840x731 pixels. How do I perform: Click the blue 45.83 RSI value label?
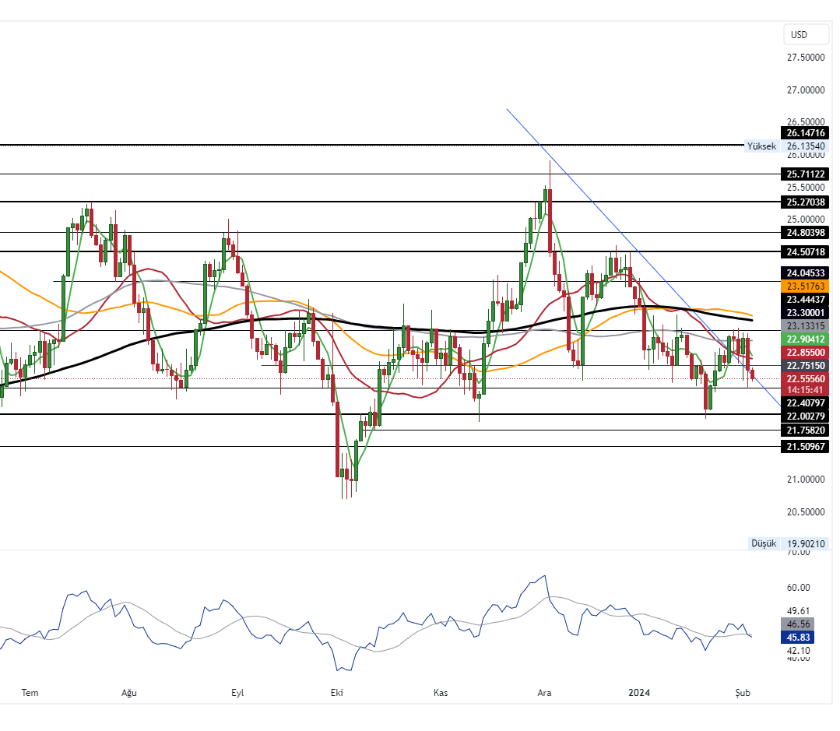[x=800, y=637]
